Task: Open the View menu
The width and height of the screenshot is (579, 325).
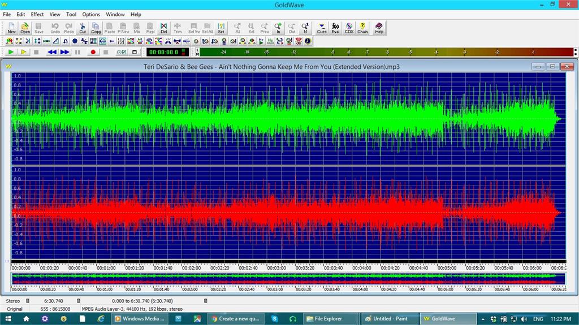Action: [55, 14]
